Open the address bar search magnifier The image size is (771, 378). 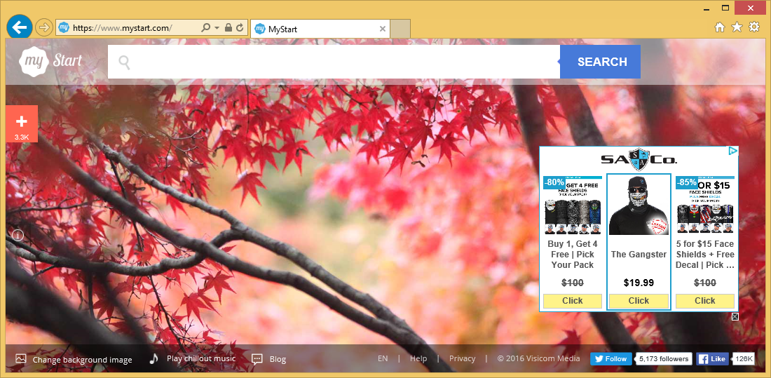click(206, 28)
